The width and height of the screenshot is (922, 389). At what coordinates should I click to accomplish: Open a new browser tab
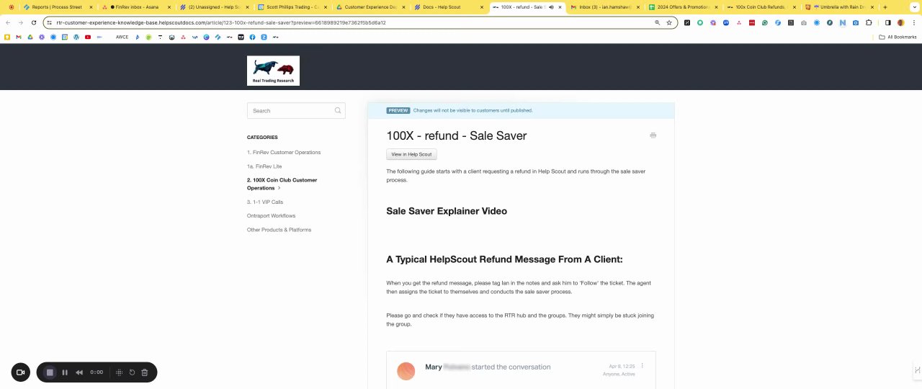click(885, 7)
